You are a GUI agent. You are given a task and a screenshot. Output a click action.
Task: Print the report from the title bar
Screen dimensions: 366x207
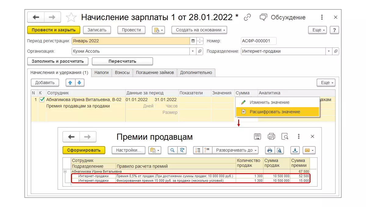[271, 136]
